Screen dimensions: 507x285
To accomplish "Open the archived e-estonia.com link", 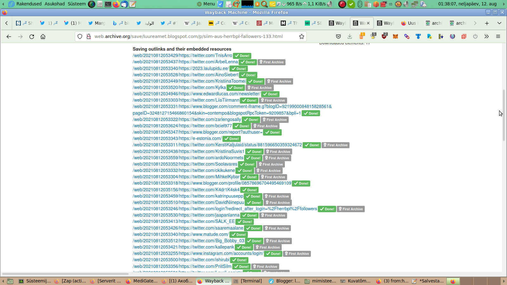I will click(177, 138).
